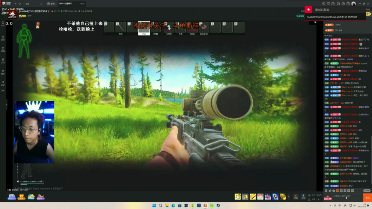
Task: Click the Douyu logo in top-left corner
Action: (x=6, y=4)
